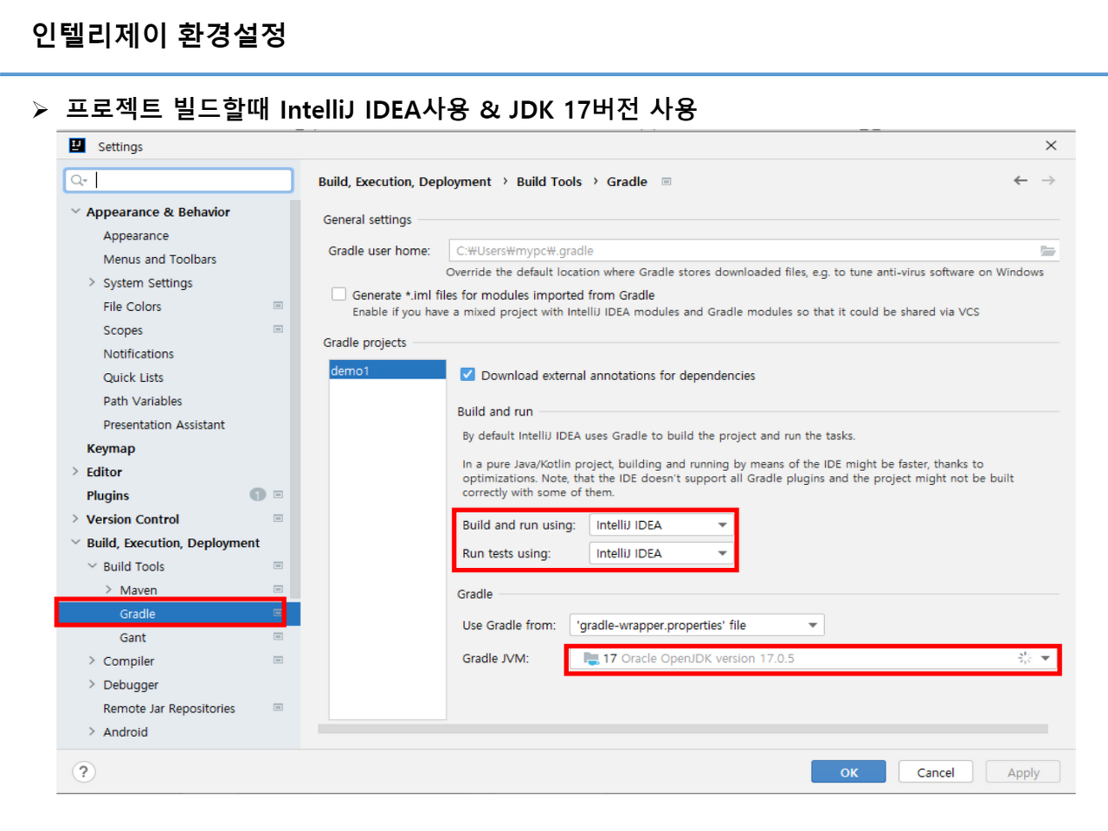Screen dimensions: 1108x831
Task: Open Quick Lists settings
Action: pos(133,377)
